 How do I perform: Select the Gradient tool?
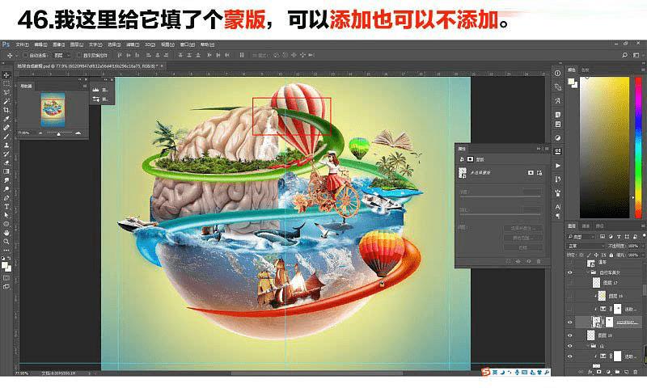[x=6, y=171]
